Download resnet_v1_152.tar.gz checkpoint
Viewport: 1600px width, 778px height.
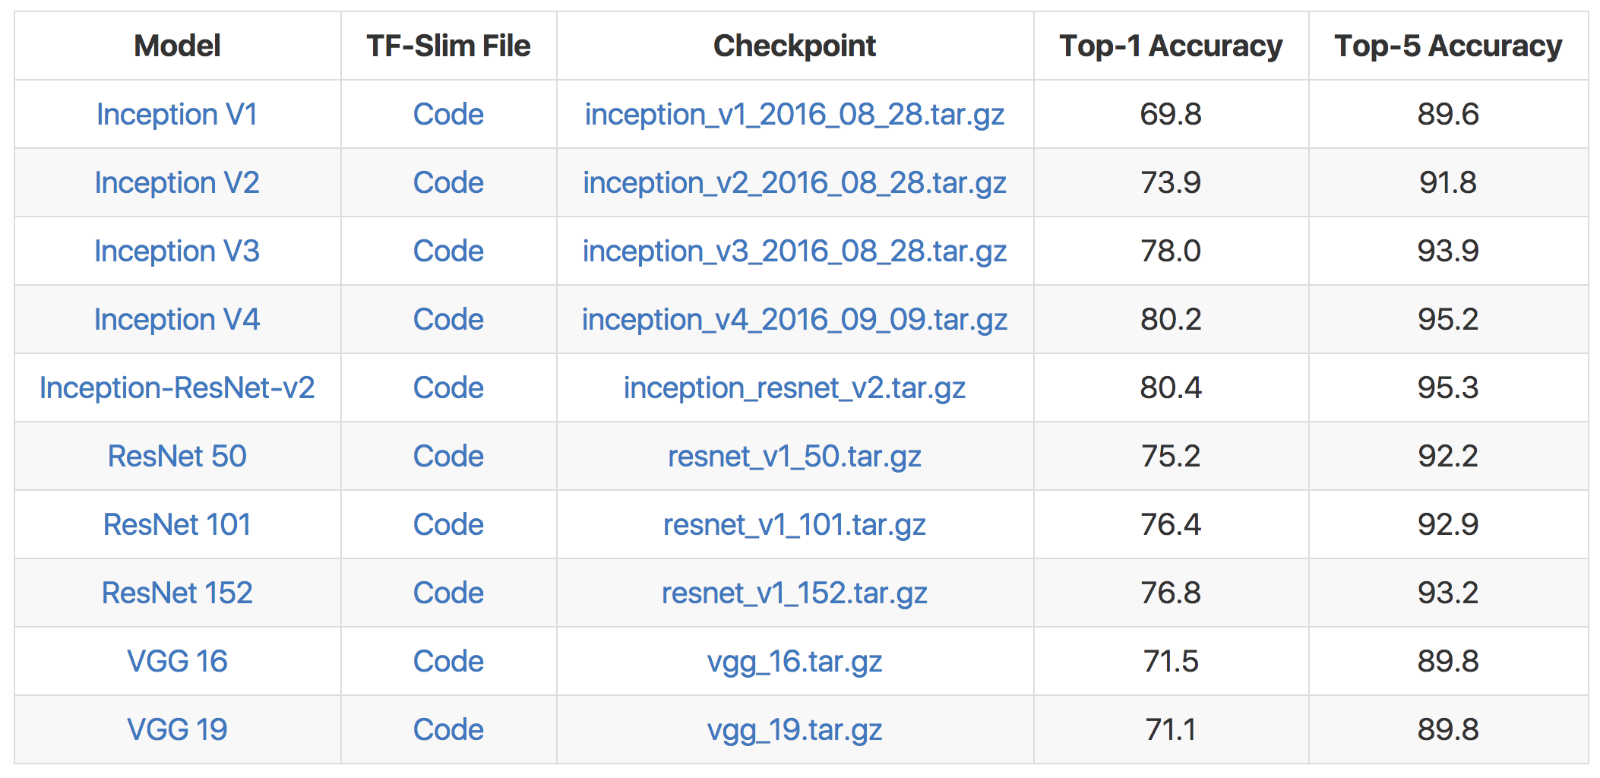(x=795, y=593)
